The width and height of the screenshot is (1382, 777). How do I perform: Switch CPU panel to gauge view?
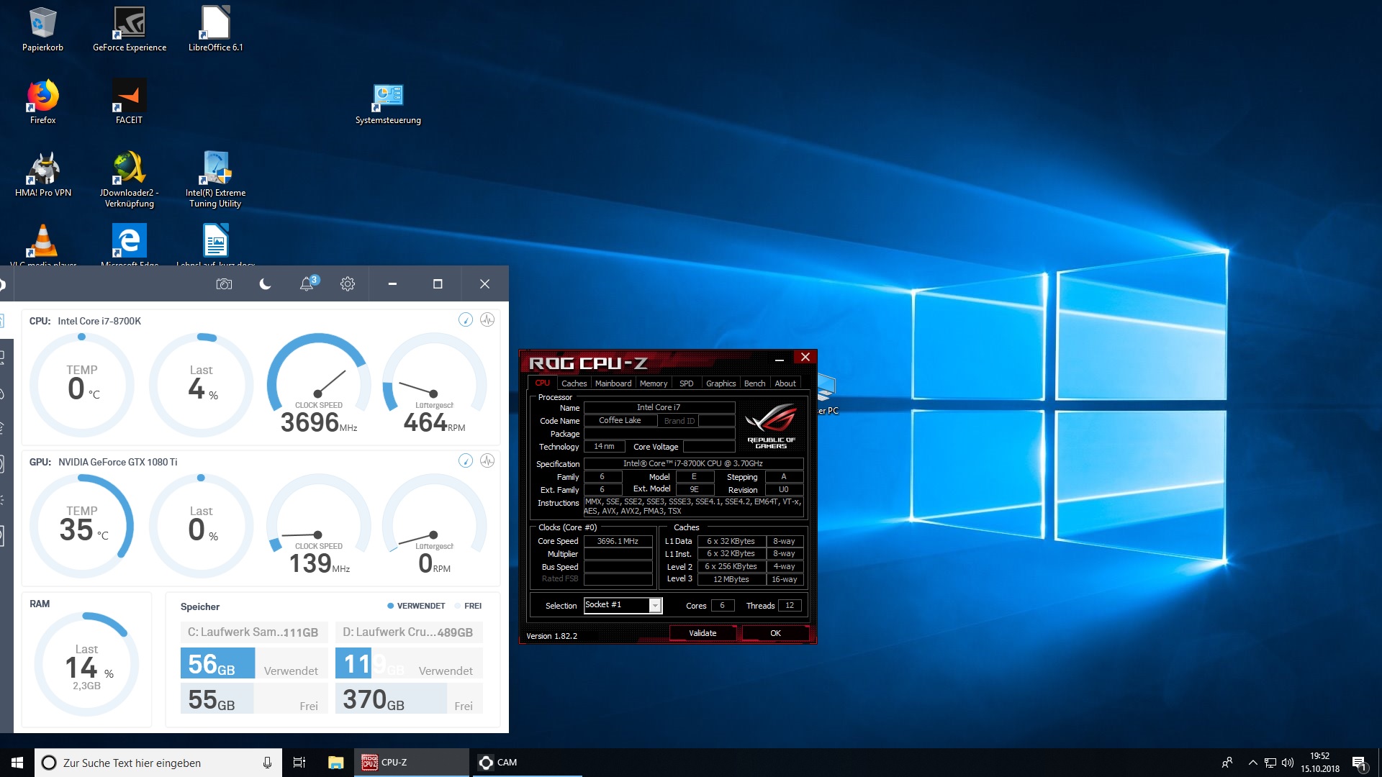tap(466, 319)
